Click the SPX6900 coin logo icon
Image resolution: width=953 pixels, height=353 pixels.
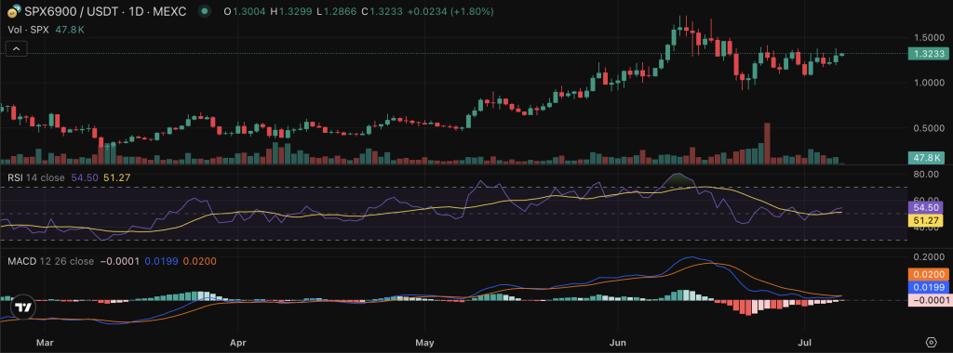(14, 11)
